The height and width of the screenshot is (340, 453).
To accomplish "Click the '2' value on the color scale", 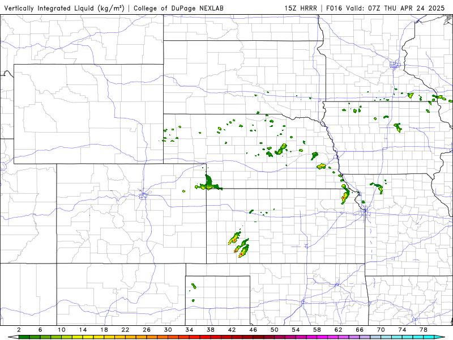I will (19, 330).
